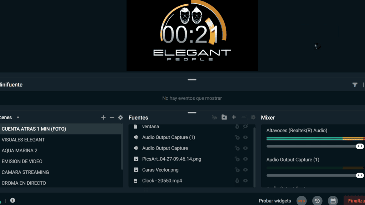This screenshot has height=205, width=365.
Task: Click image icon of Caras Vector.png
Action: tap(136, 170)
